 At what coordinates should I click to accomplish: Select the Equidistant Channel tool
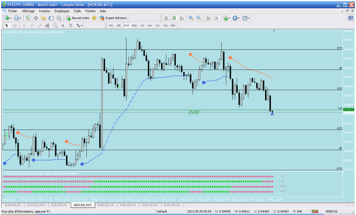pos(48,26)
